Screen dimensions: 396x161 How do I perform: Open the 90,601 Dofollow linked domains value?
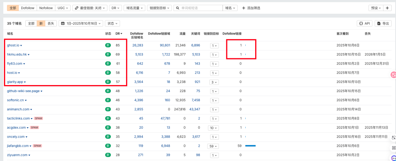165,45
